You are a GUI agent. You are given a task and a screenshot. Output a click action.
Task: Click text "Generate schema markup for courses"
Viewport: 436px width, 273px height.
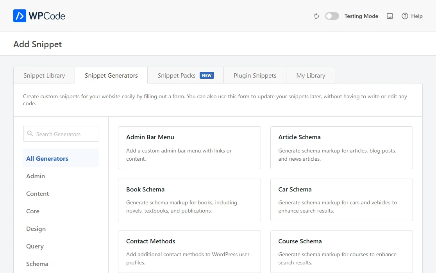click(323, 254)
